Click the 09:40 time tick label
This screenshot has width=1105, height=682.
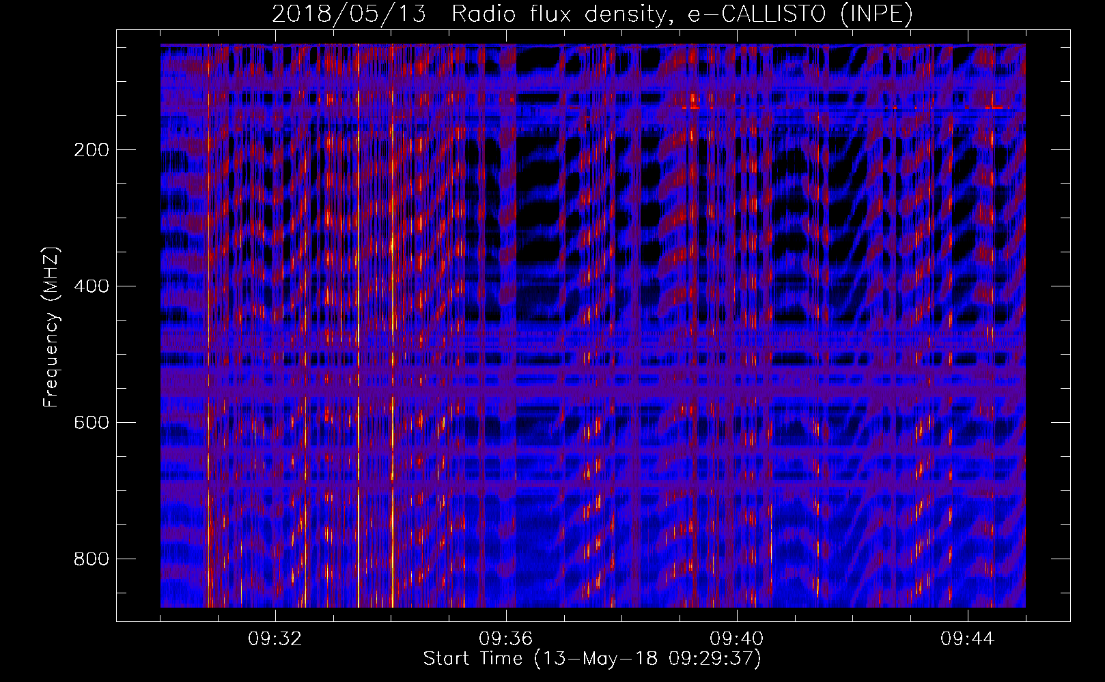click(x=737, y=639)
